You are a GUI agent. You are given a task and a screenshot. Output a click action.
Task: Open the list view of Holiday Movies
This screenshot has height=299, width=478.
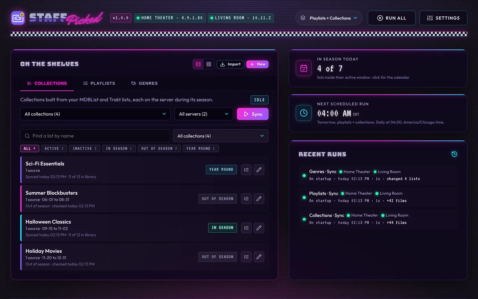pos(246,257)
